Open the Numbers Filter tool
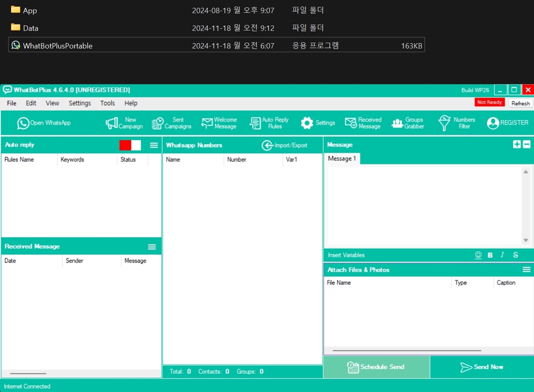The image size is (534, 392). click(457, 123)
